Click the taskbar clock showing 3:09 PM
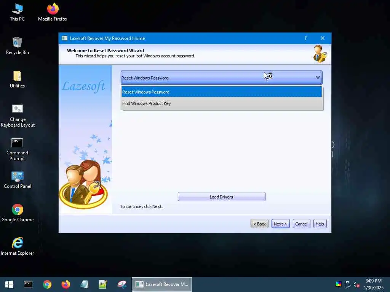Screen dimensions: 390x292 [373, 284]
